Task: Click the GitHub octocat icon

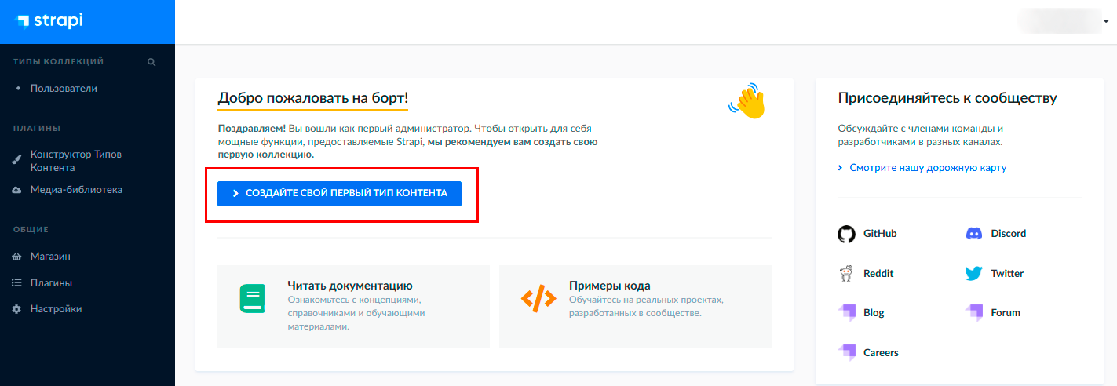Action: tap(846, 234)
